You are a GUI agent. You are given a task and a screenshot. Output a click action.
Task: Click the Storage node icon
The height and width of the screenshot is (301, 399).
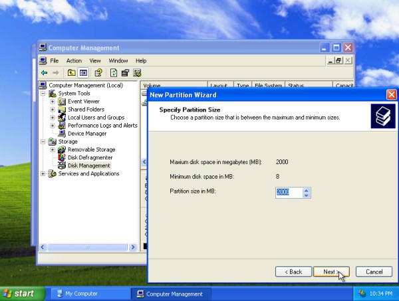(53, 142)
